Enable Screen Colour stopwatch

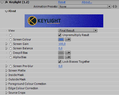10,40
